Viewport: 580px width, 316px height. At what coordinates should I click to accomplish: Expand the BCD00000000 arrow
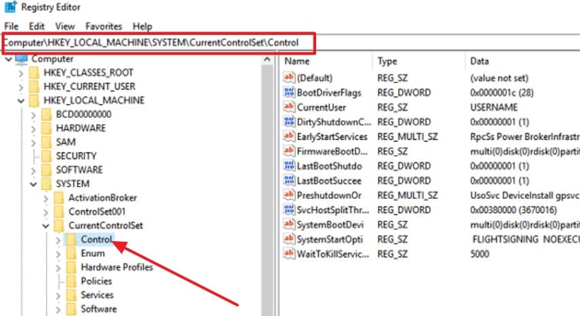33,115
